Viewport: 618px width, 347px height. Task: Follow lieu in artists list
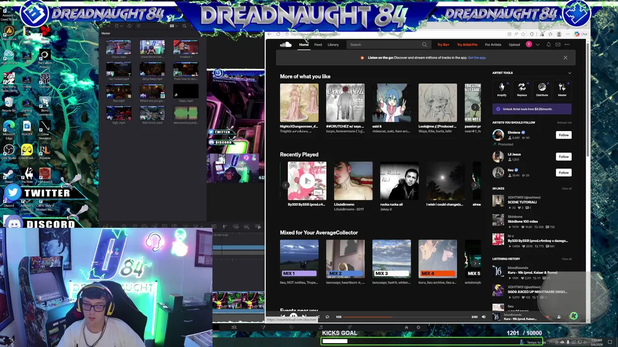point(563,173)
